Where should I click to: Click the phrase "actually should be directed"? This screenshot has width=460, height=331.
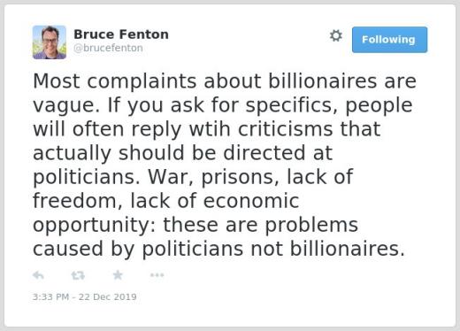click(169, 153)
